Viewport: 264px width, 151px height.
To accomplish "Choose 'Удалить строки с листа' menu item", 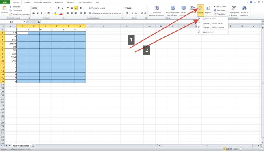I will tap(212, 23).
